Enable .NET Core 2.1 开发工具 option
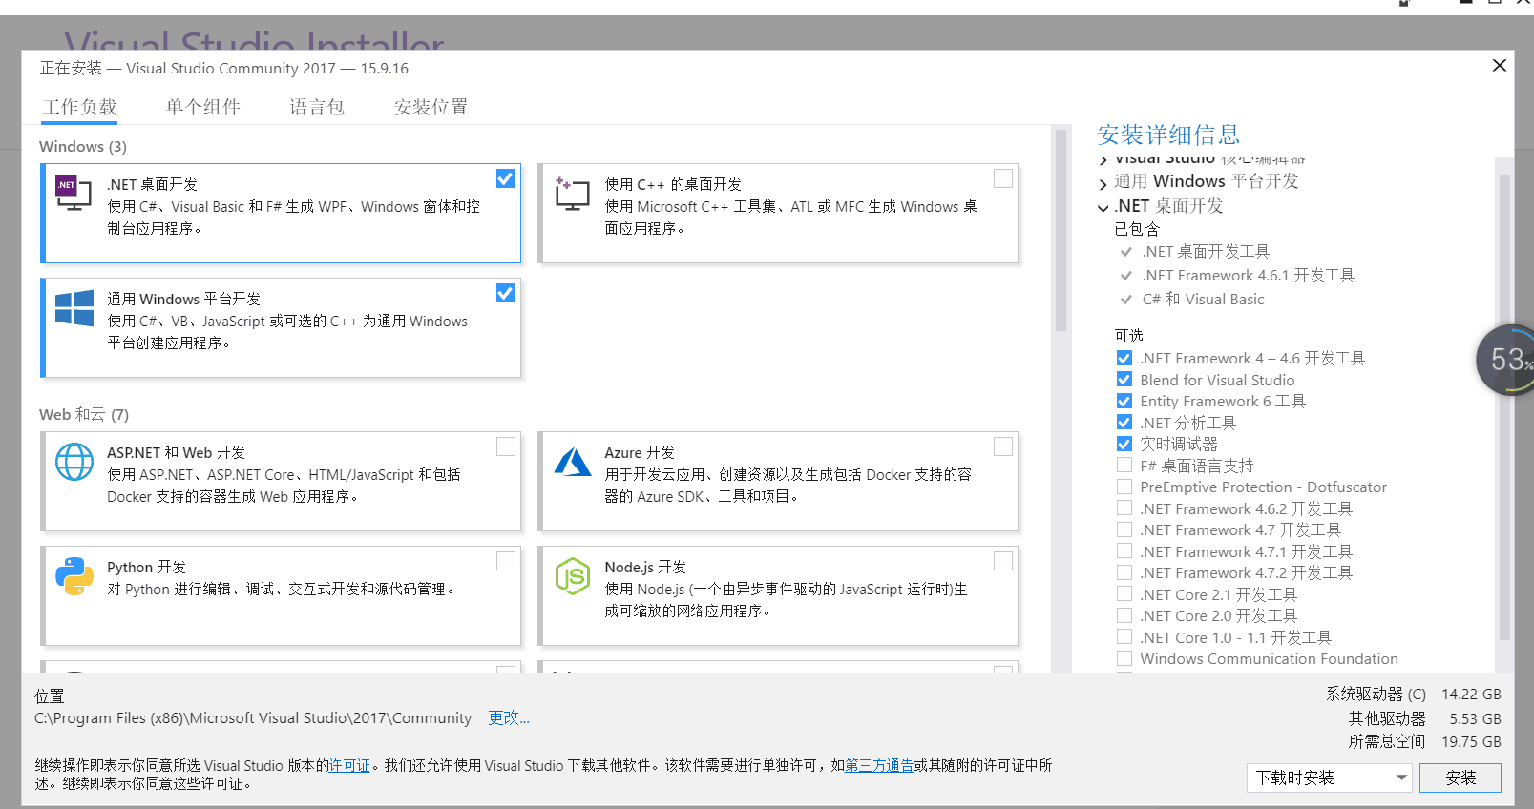The image size is (1534, 809). coord(1124,594)
